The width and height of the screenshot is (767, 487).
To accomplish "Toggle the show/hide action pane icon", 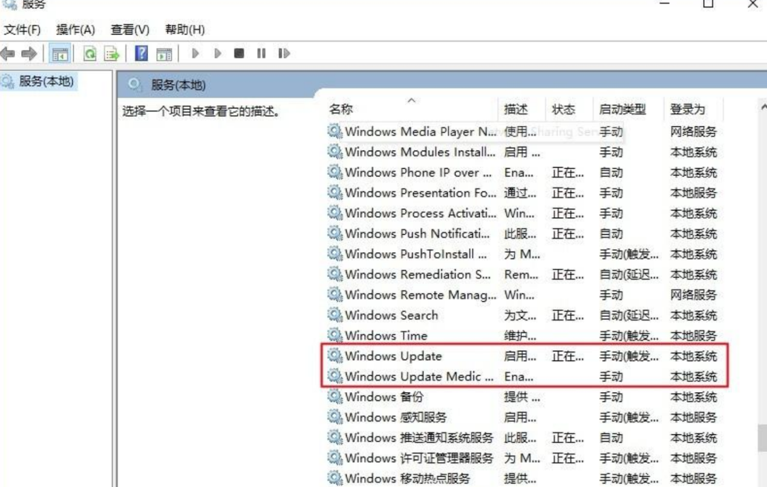I will click(164, 54).
